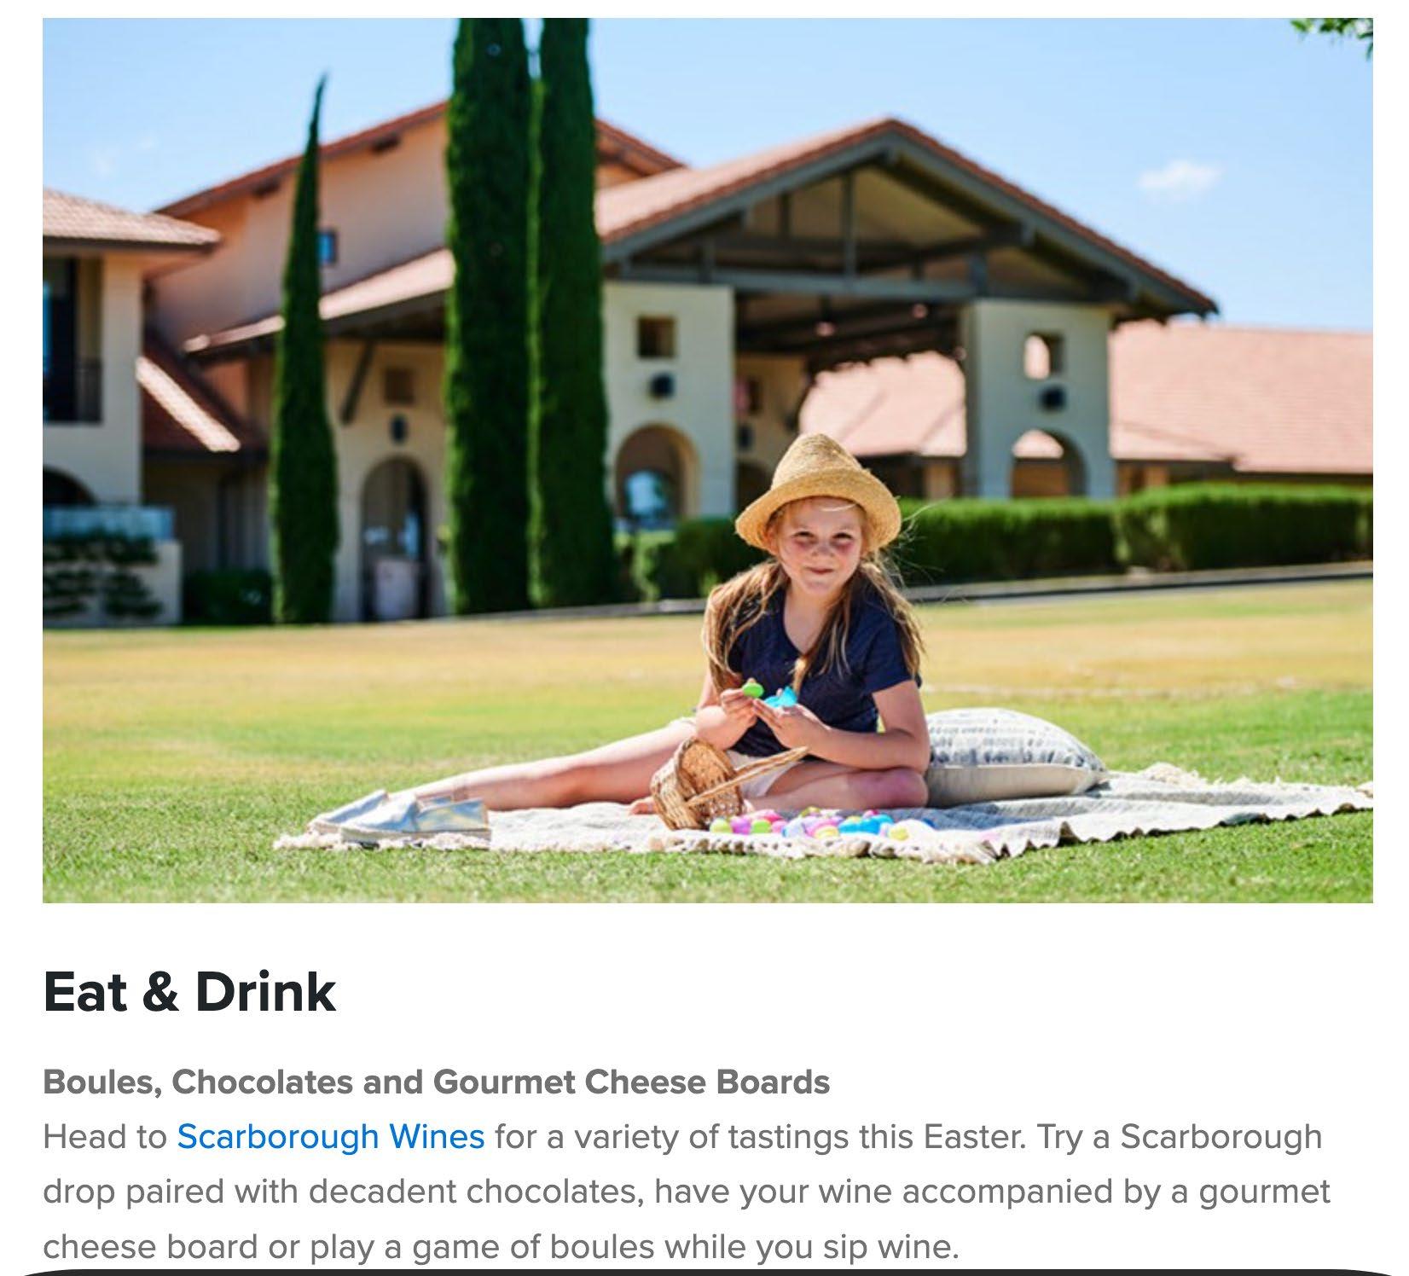Click the Eat & Drink heading
The image size is (1409, 1276).
(x=189, y=992)
